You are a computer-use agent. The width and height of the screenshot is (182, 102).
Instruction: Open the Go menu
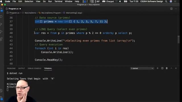[44, 1]
